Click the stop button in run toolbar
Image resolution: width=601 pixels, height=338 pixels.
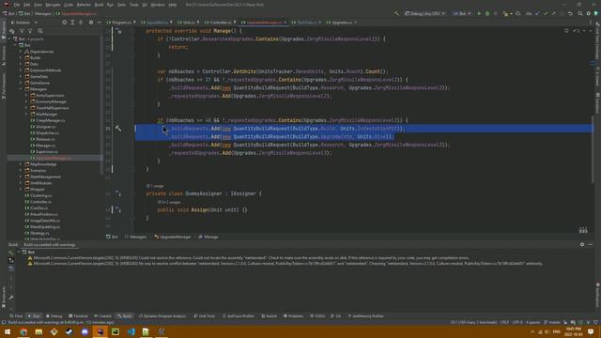(495, 13)
